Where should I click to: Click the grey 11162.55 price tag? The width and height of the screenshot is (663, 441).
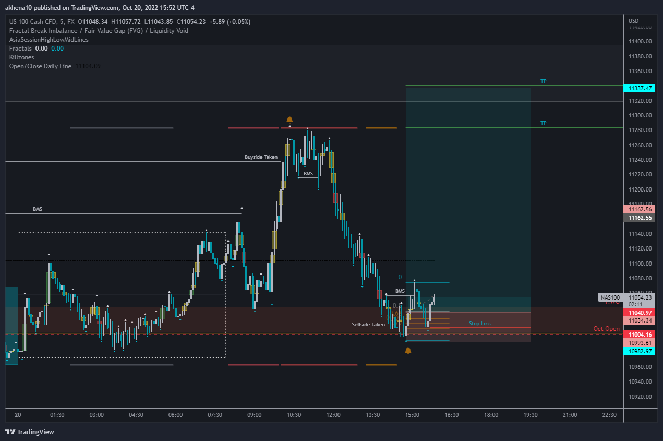coord(639,218)
